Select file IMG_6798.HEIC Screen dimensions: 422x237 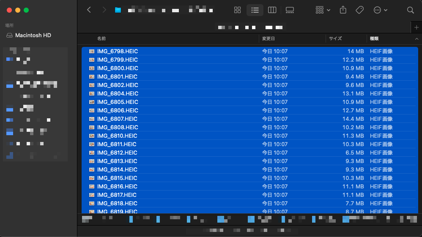click(118, 52)
